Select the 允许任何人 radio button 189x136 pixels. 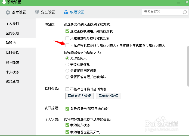(x=67, y=58)
